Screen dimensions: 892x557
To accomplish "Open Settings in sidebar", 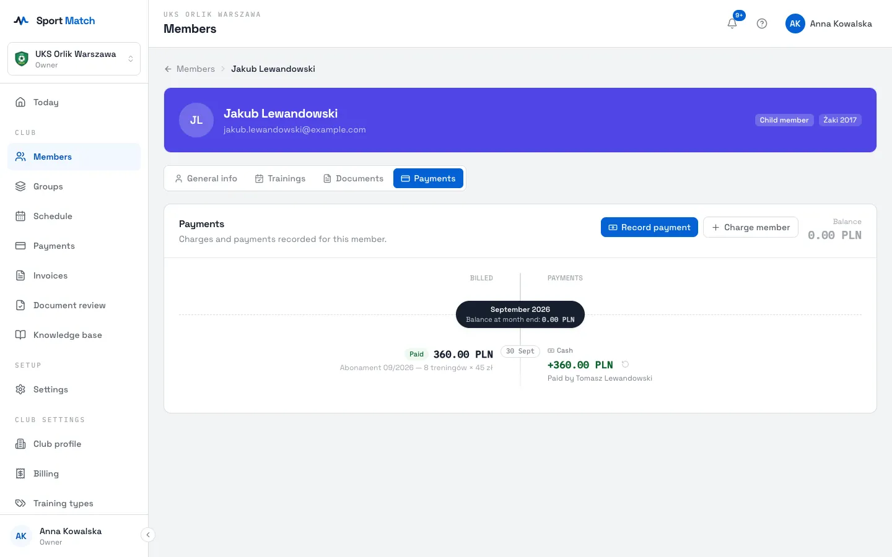I will coord(74,389).
